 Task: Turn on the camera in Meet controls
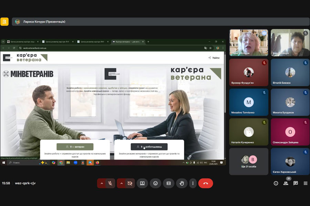pos(130,183)
